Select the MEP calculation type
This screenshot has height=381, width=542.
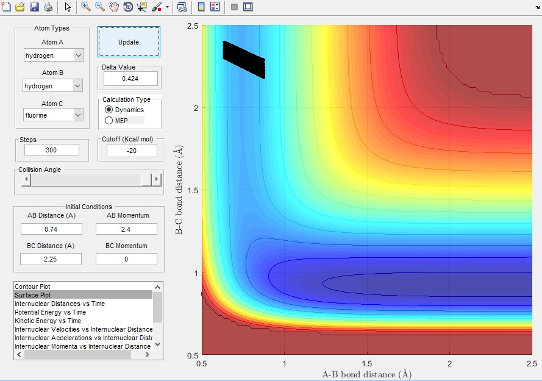click(109, 121)
